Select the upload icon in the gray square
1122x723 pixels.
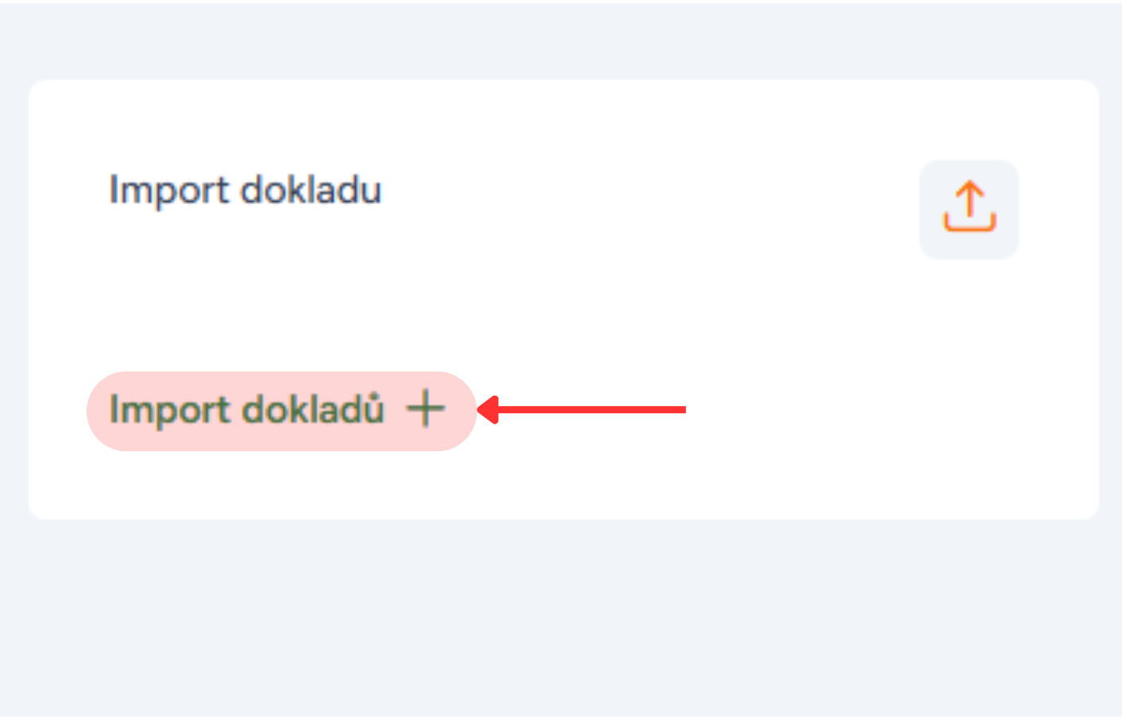coord(969,207)
